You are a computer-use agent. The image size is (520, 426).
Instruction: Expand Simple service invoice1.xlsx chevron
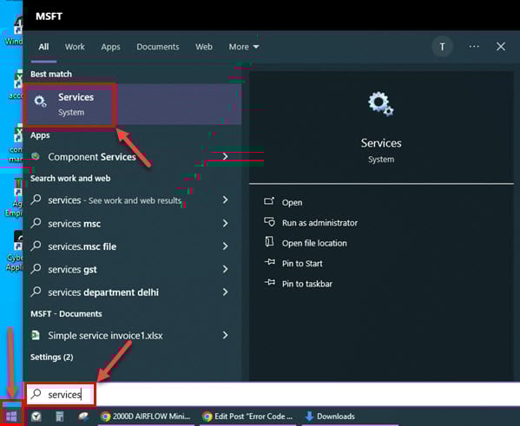[x=226, y=335]
